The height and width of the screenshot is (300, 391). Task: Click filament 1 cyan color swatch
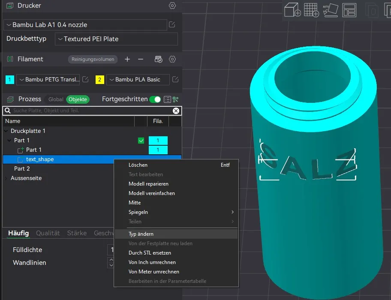10,79
